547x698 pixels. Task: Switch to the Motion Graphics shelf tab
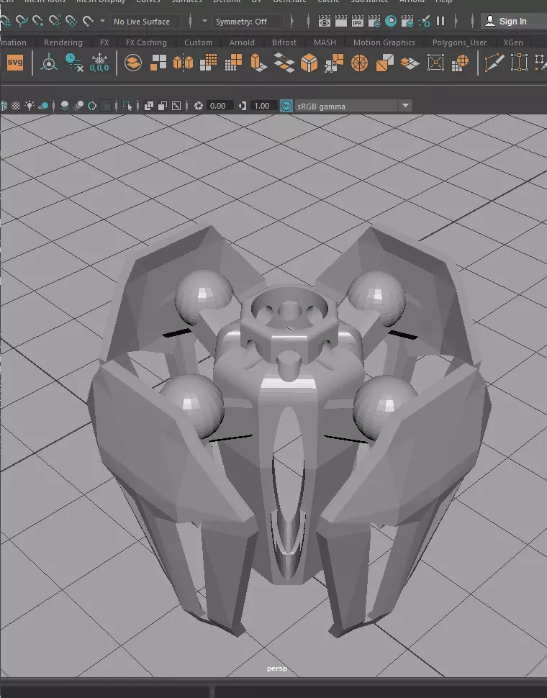tap(384, 42)
